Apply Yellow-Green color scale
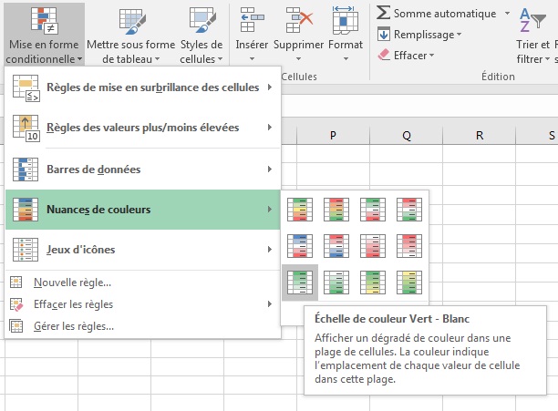Image resolution: width=558 pixels, height=411 pixels. 409,283
